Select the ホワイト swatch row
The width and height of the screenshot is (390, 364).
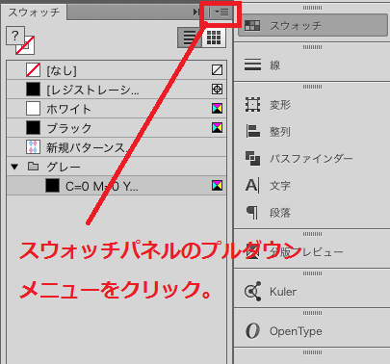click(x=117, y=109)
